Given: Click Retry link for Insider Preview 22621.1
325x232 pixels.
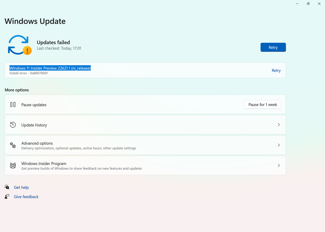Looking at the screenshot, I should point(276,70).
